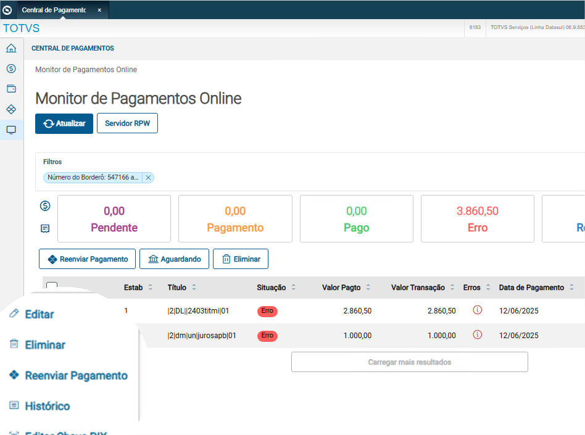Viewport: 585px width, 435px height.
Task: Open the home icon in the sidebar
Action: (11, 48)
